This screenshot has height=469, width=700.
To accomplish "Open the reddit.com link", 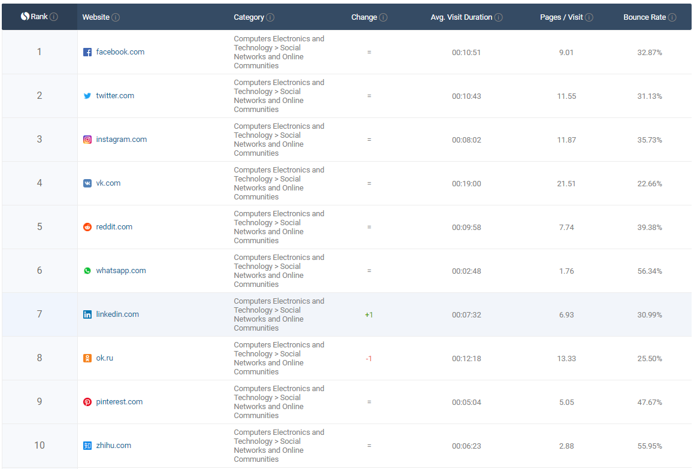I will pyautogui.click(x=114, y=227).
